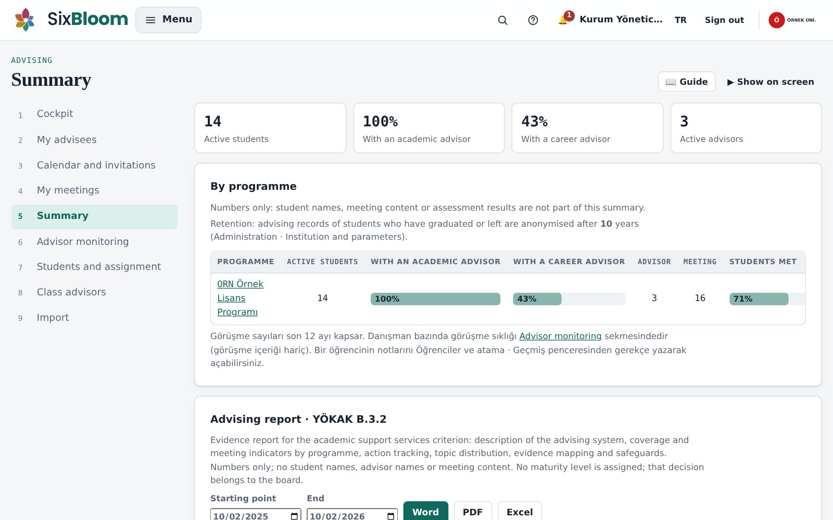This screenshot has width=833, height=520.
Task: Click the SixBloom flower logo
Action: pos(24,20)
